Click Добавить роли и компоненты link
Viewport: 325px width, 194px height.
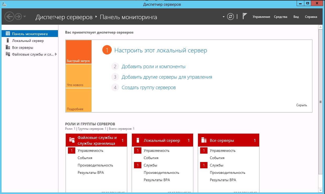(153, 67)
